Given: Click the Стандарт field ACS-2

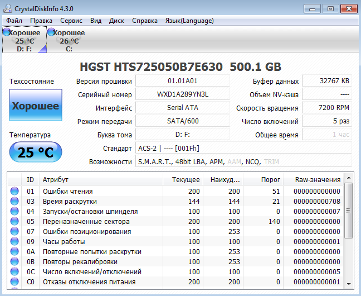Looking at the screenshot, I should pyautogui.click(x=243, y=148).
